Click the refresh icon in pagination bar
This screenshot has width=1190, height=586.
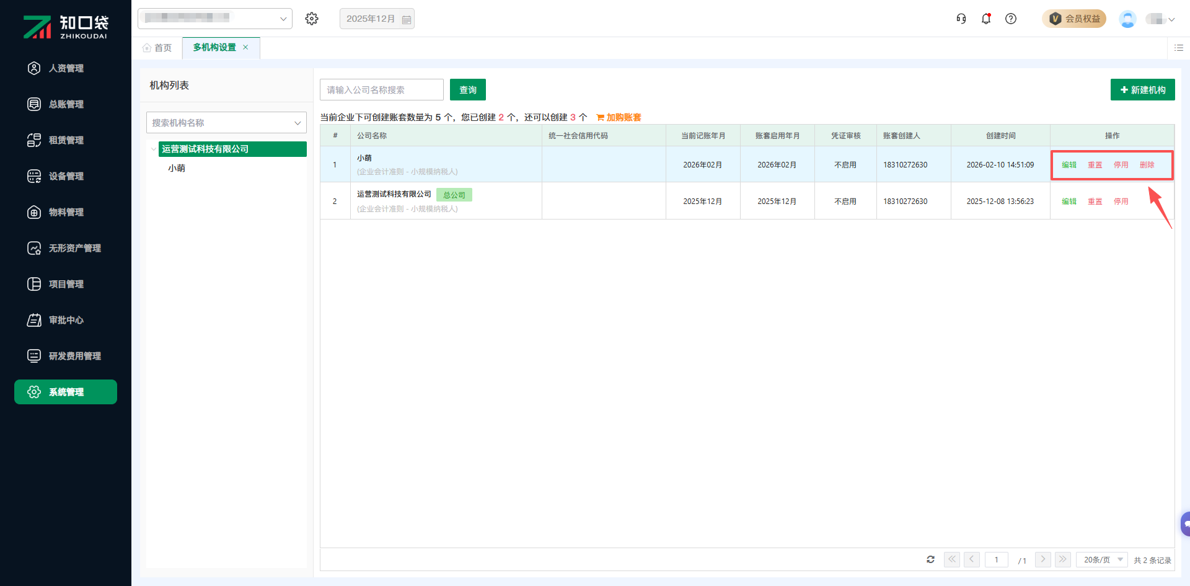tap(930, 559)
